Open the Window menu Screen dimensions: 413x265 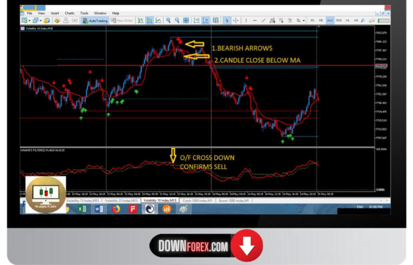[x=100, y=13]
